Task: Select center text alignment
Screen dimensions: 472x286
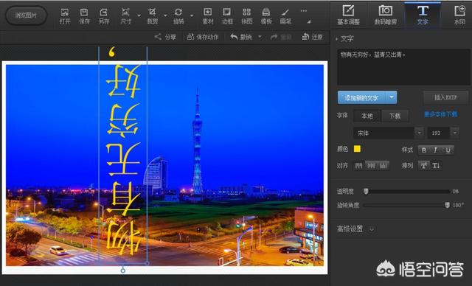Action: pos(371,165)
